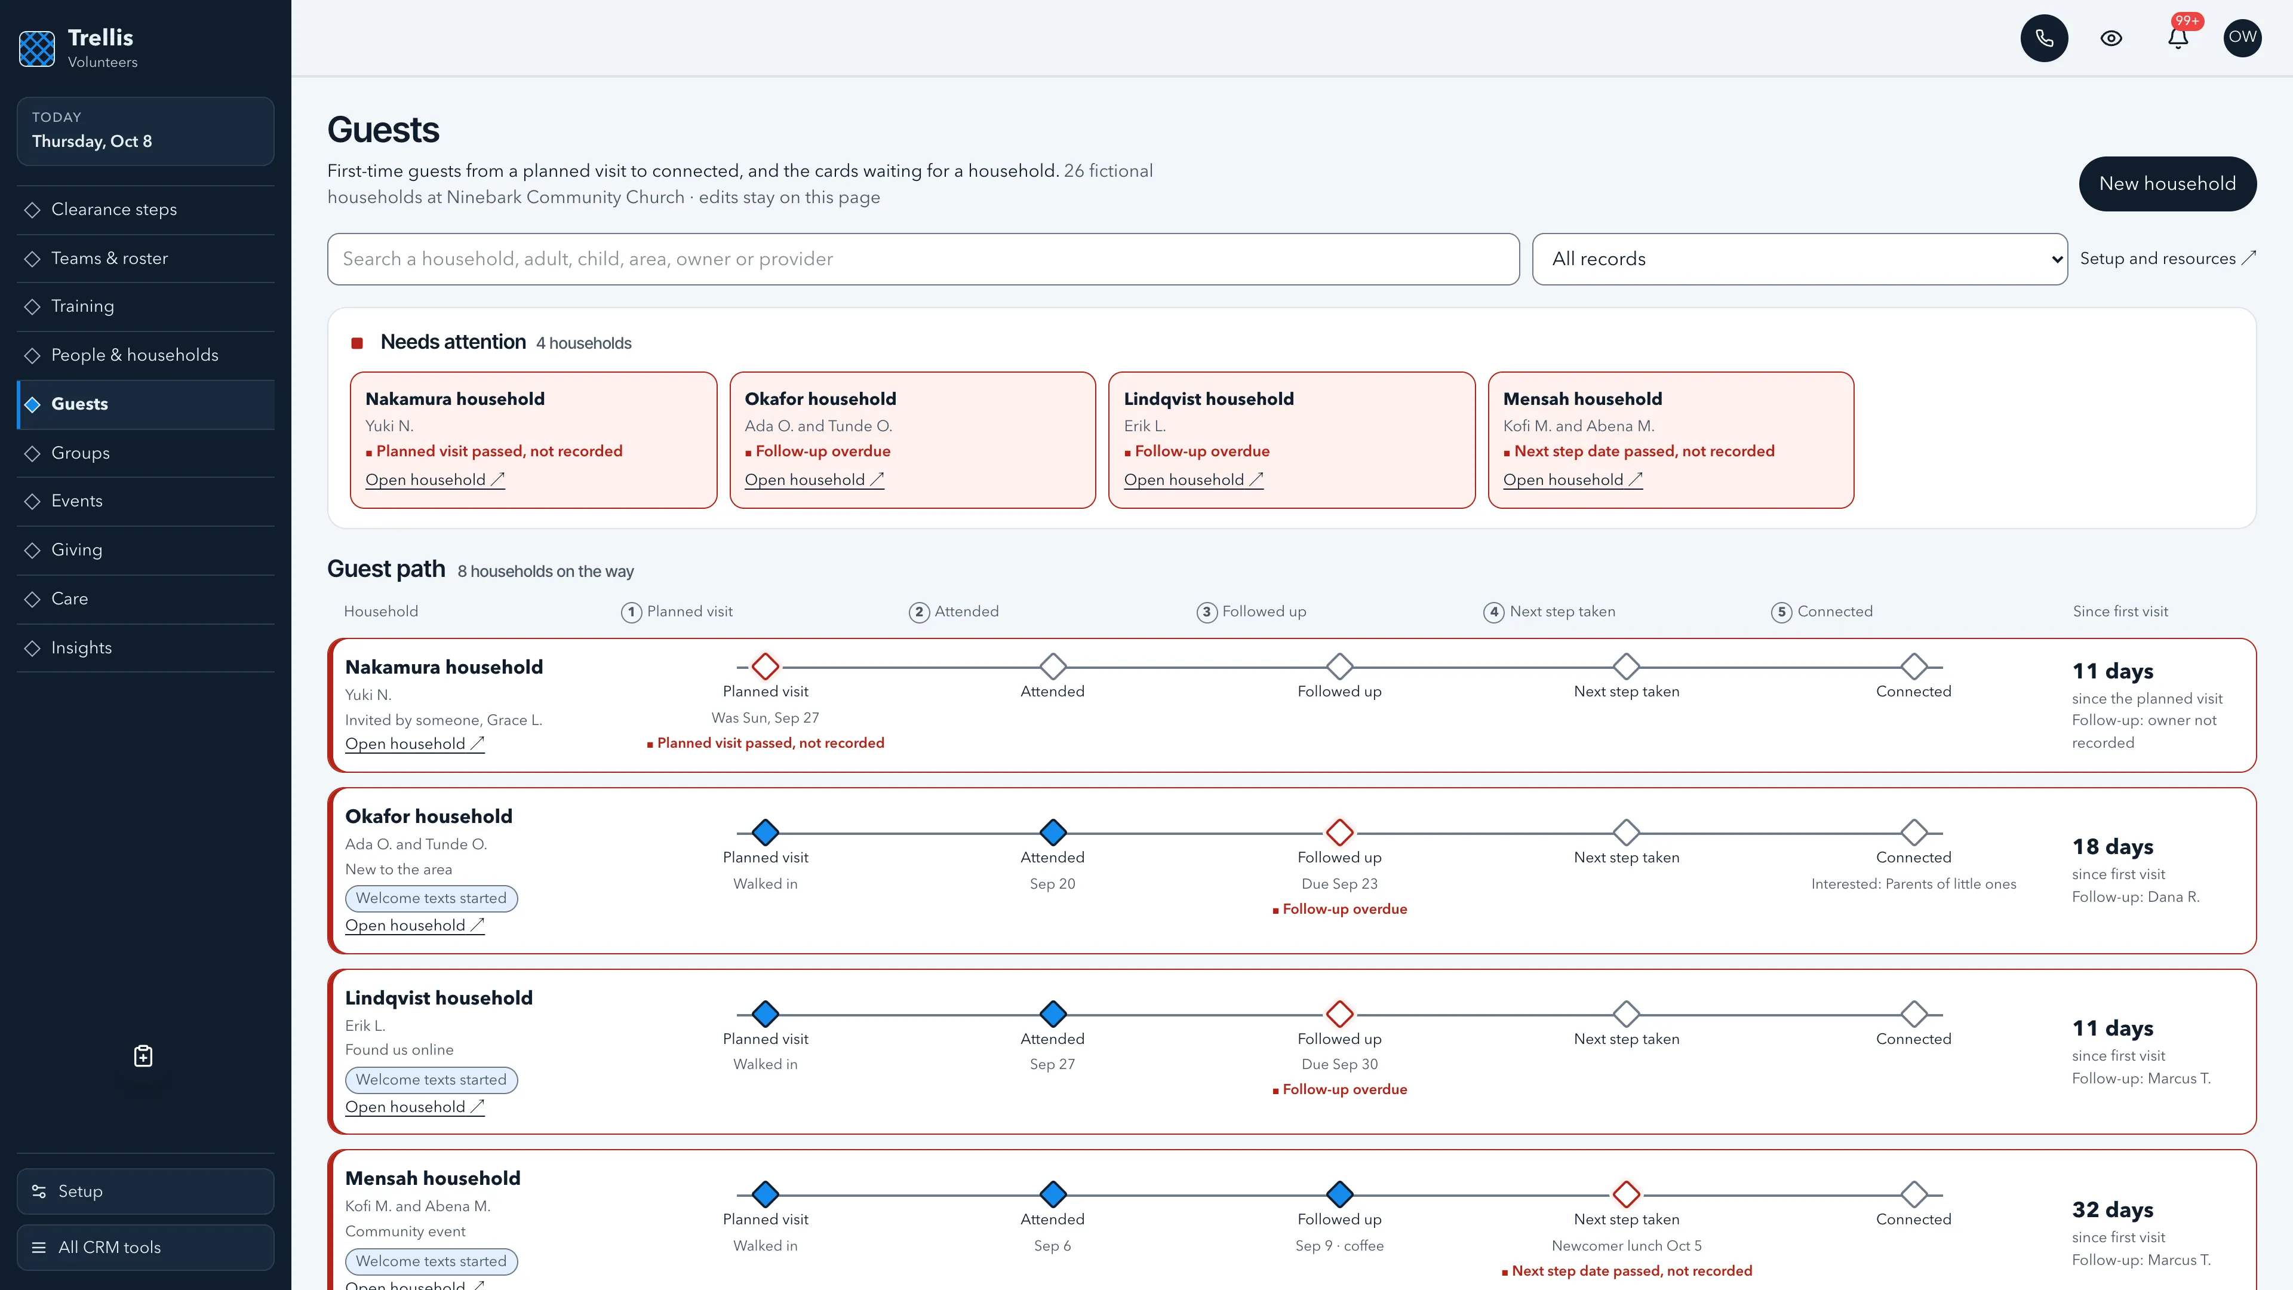Open Groups section
This screenshot has width=2293, height=1290.
tap(145, 453)
